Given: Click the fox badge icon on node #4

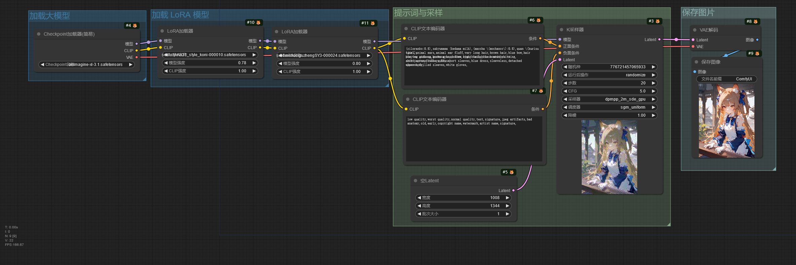Looking at the screenshot, I should (135, 26).
